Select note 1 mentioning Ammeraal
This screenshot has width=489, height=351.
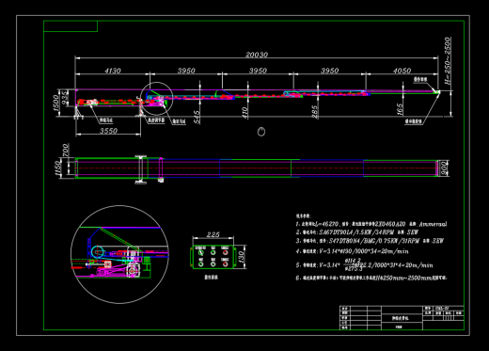click(x=371, y=224)
